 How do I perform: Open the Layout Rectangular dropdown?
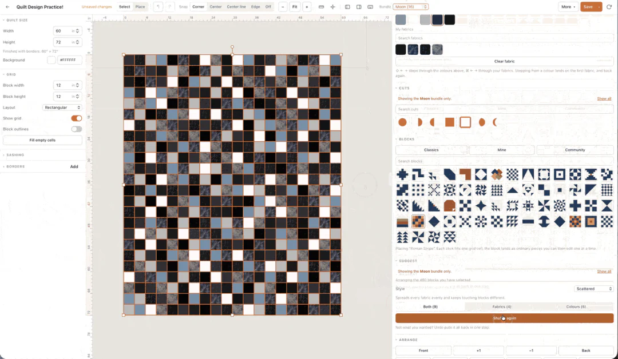tap(62, 107)
